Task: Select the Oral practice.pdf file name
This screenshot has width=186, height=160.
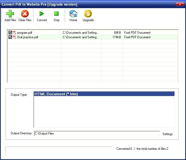Action: pos(28,37)
